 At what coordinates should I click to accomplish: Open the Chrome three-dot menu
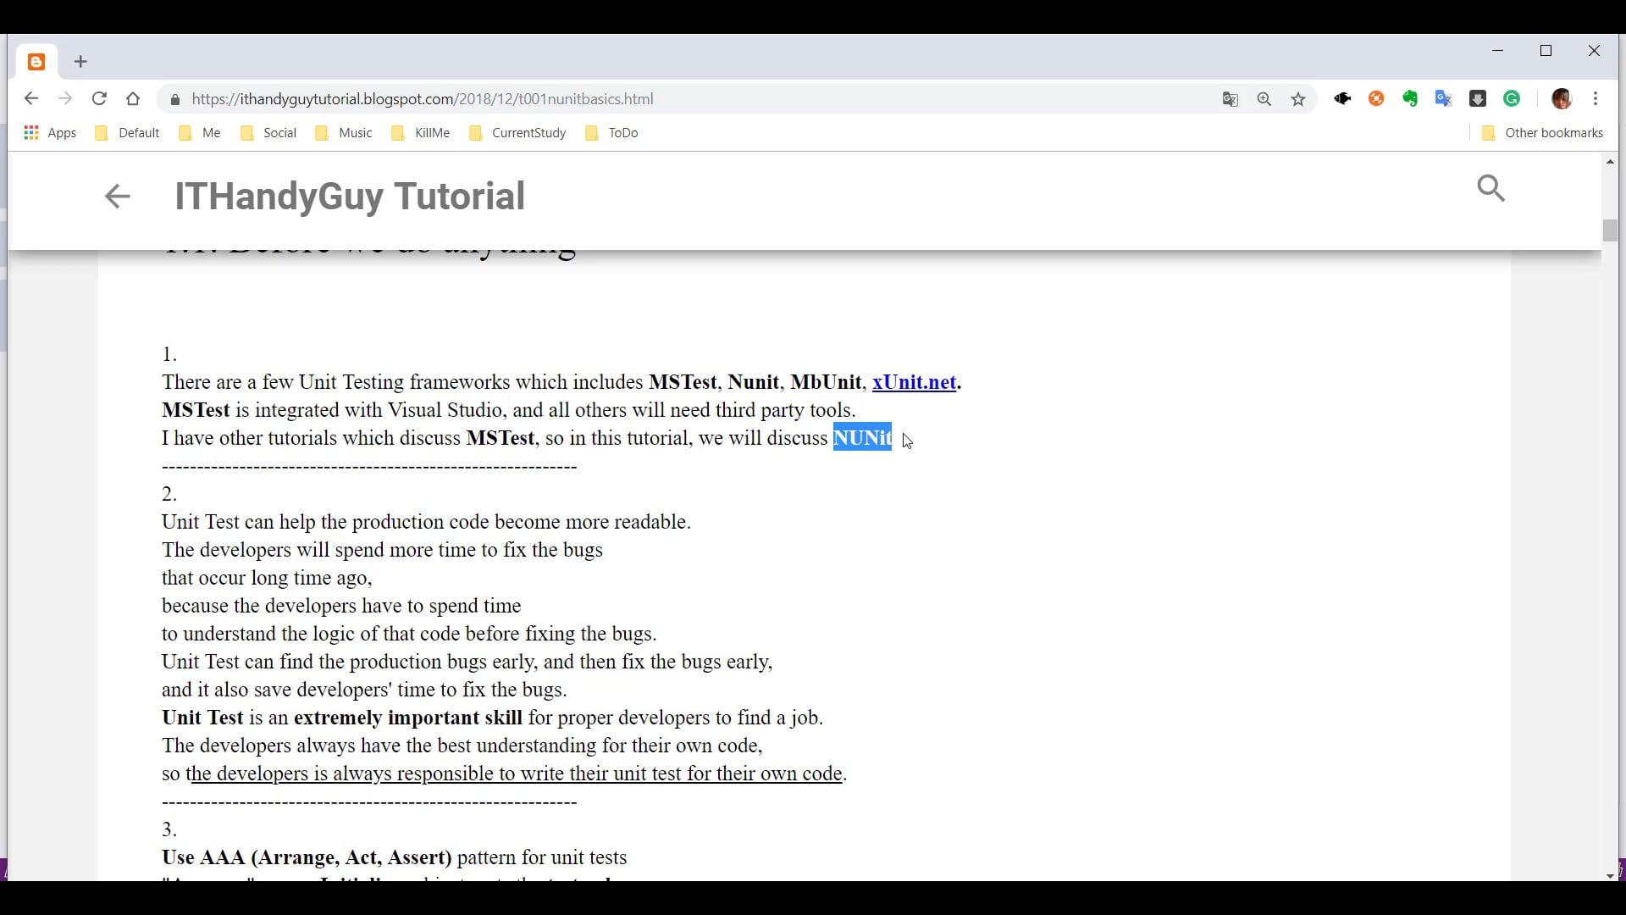(x=1596, y=99)
